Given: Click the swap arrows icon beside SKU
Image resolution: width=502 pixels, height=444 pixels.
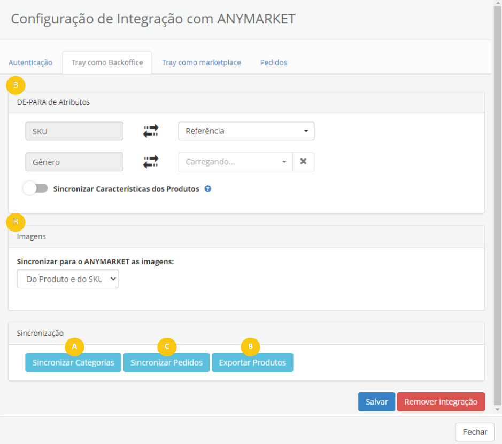Looking at the screenshot, I should point(151,131).
